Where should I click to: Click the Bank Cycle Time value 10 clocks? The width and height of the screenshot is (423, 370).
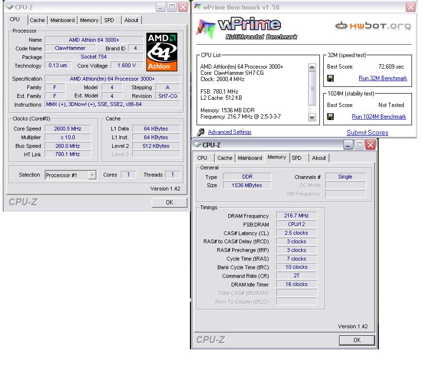pyautogui.click(x=296, y=267)
